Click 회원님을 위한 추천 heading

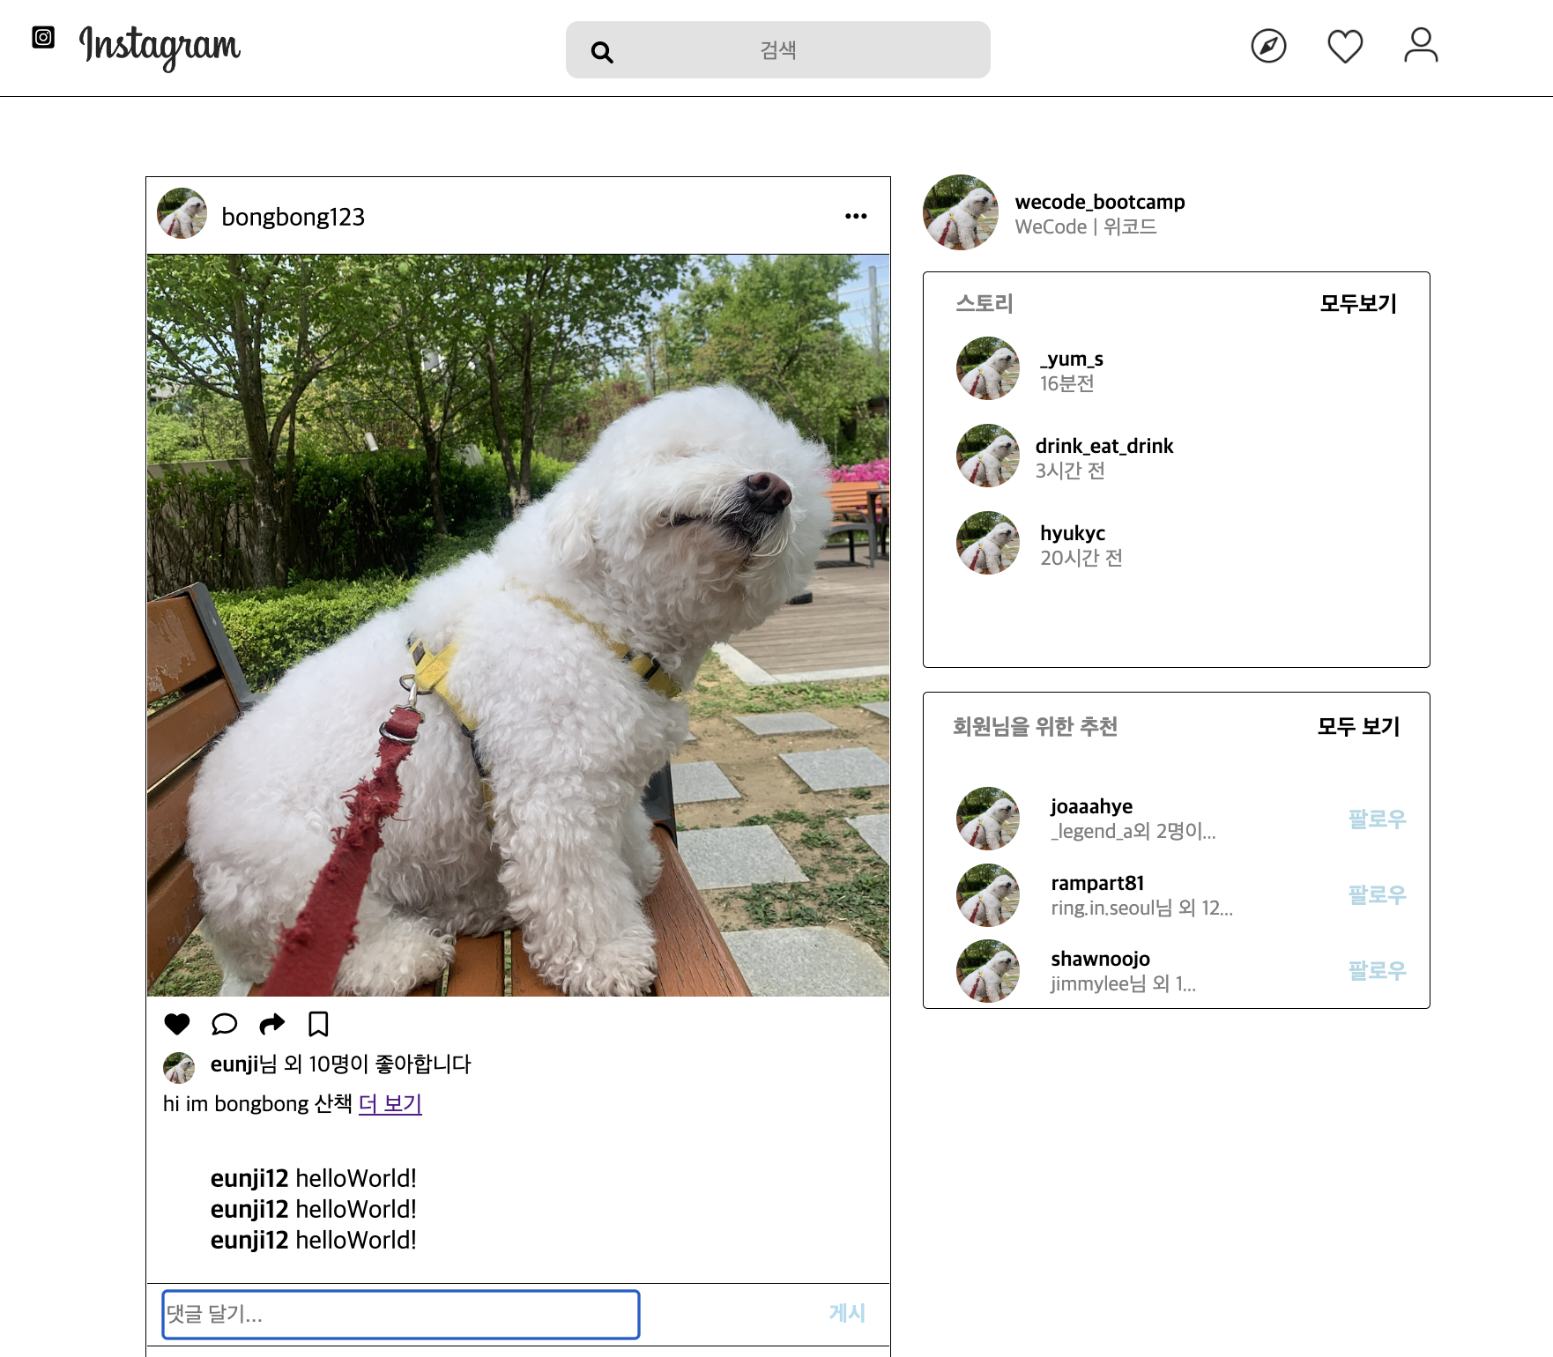click(x=1035, y=727)
